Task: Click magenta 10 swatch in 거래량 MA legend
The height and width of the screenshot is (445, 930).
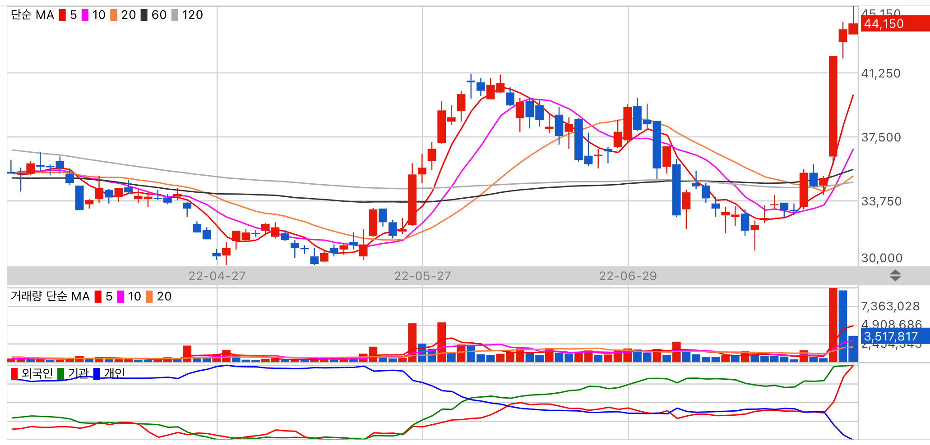Action: point(120,296)
